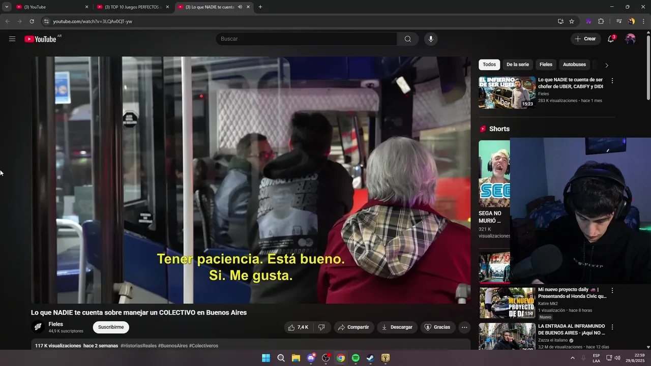The width and height of the screenshot is (651, 366).
Task: Click the Gracias button
Action: (x=437, y=327)
